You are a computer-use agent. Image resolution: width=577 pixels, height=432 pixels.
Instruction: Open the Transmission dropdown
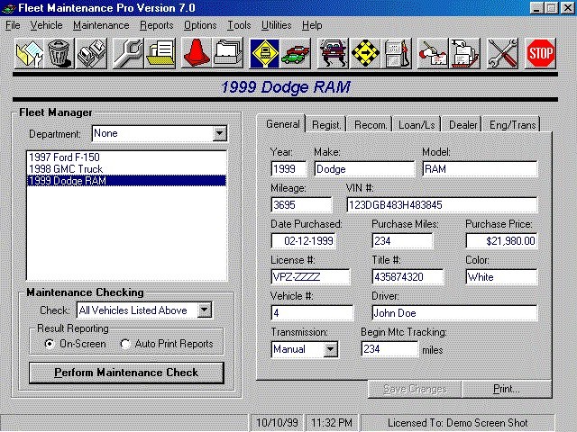pyautogui.click(x=331, y=349)
